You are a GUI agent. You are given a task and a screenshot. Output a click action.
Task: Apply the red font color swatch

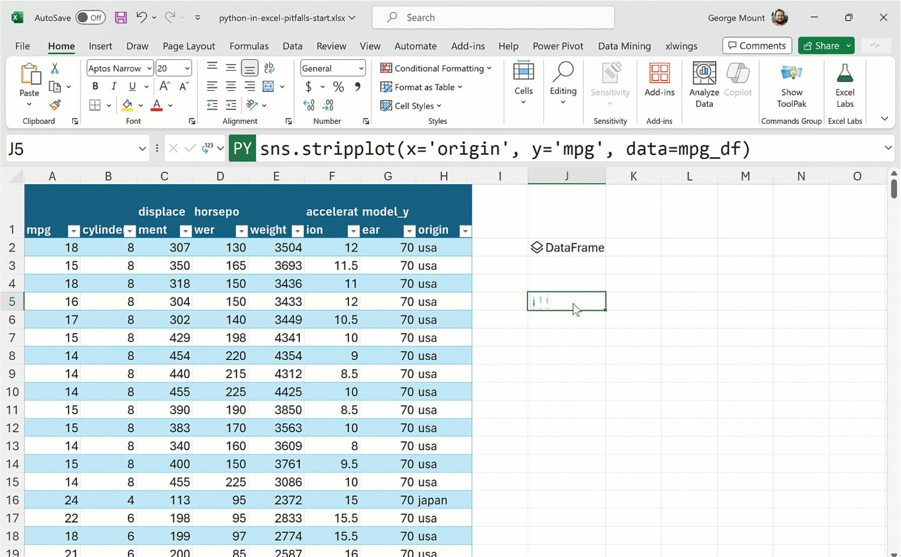click(x=157, y=106)
